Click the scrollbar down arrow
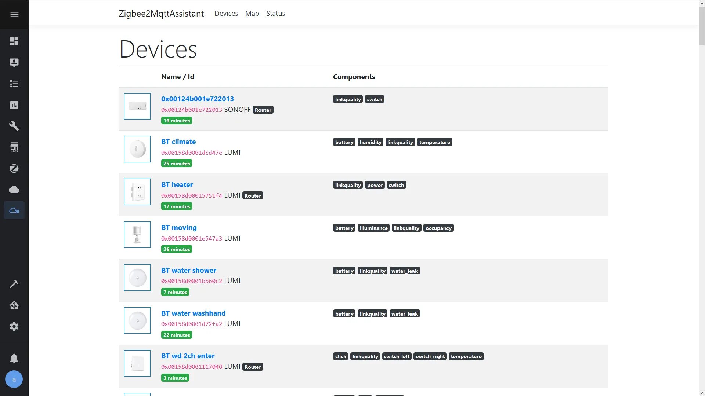The image size is (705, 396). [702, 393]
